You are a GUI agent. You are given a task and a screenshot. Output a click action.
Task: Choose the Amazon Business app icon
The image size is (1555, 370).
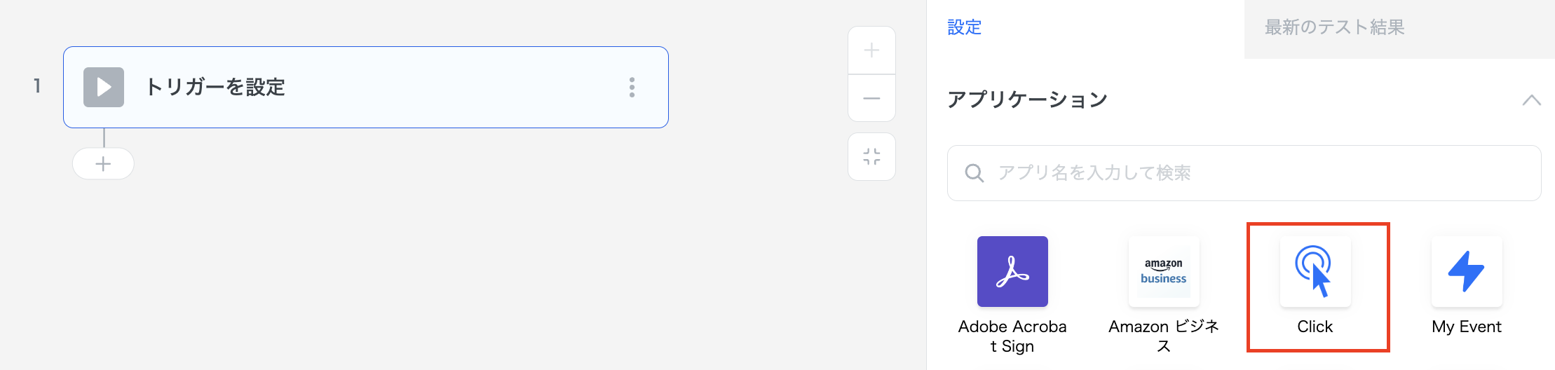pos(1164,271)
